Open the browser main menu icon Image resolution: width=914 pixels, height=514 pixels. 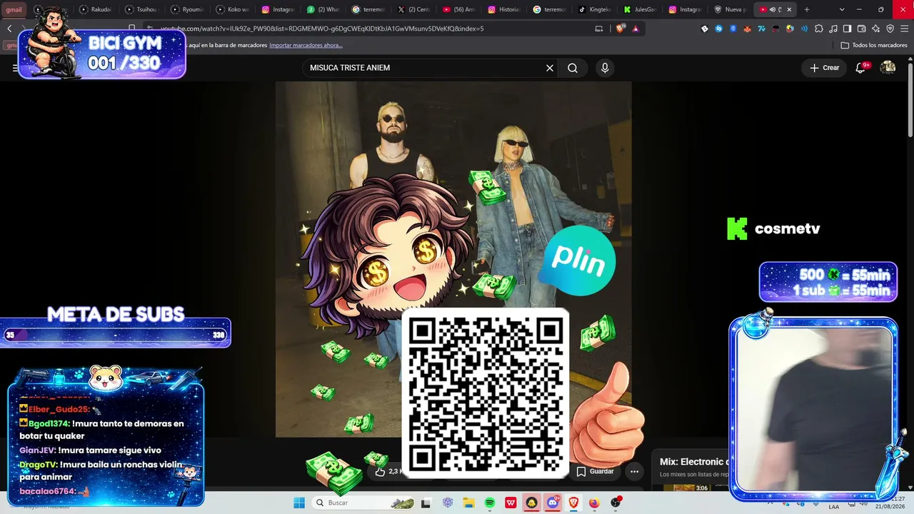point(904,29)
